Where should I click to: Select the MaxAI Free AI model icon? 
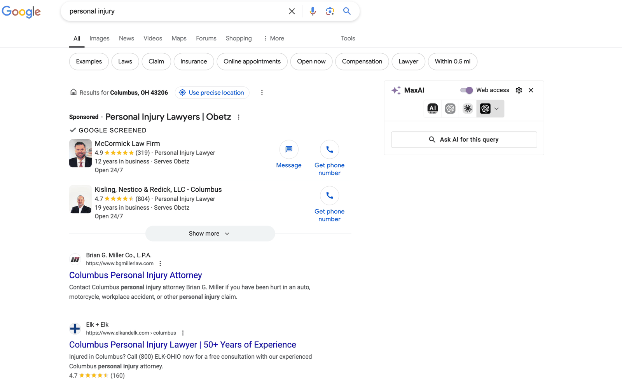click(x=433, y=109)
